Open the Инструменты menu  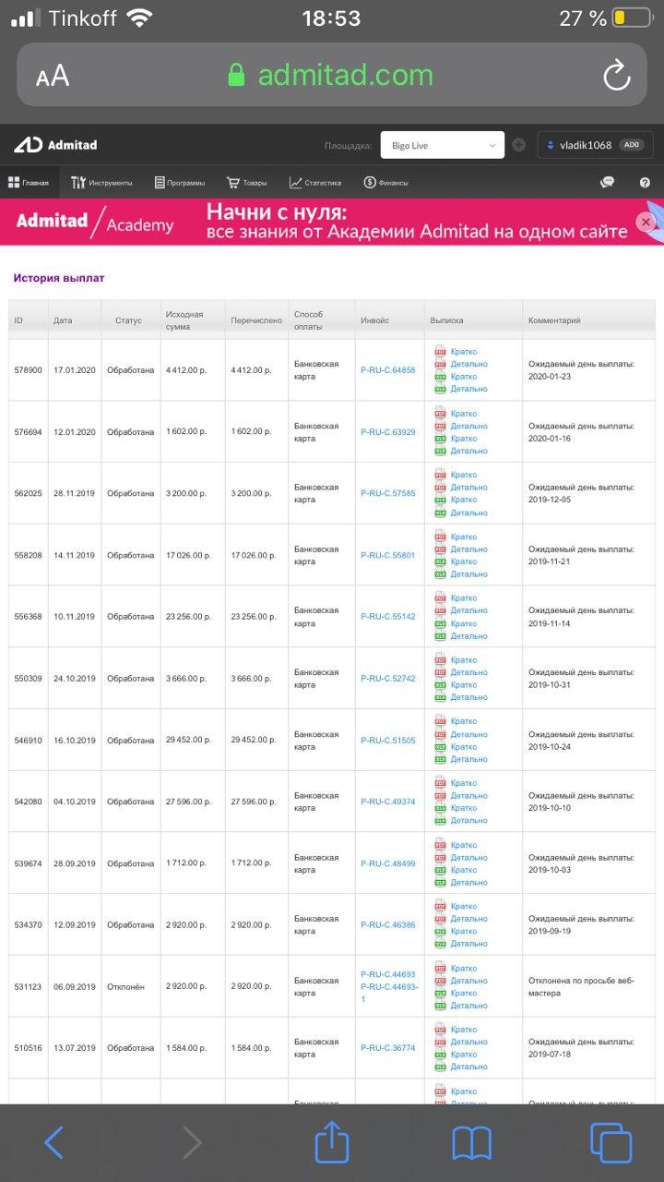102,183
